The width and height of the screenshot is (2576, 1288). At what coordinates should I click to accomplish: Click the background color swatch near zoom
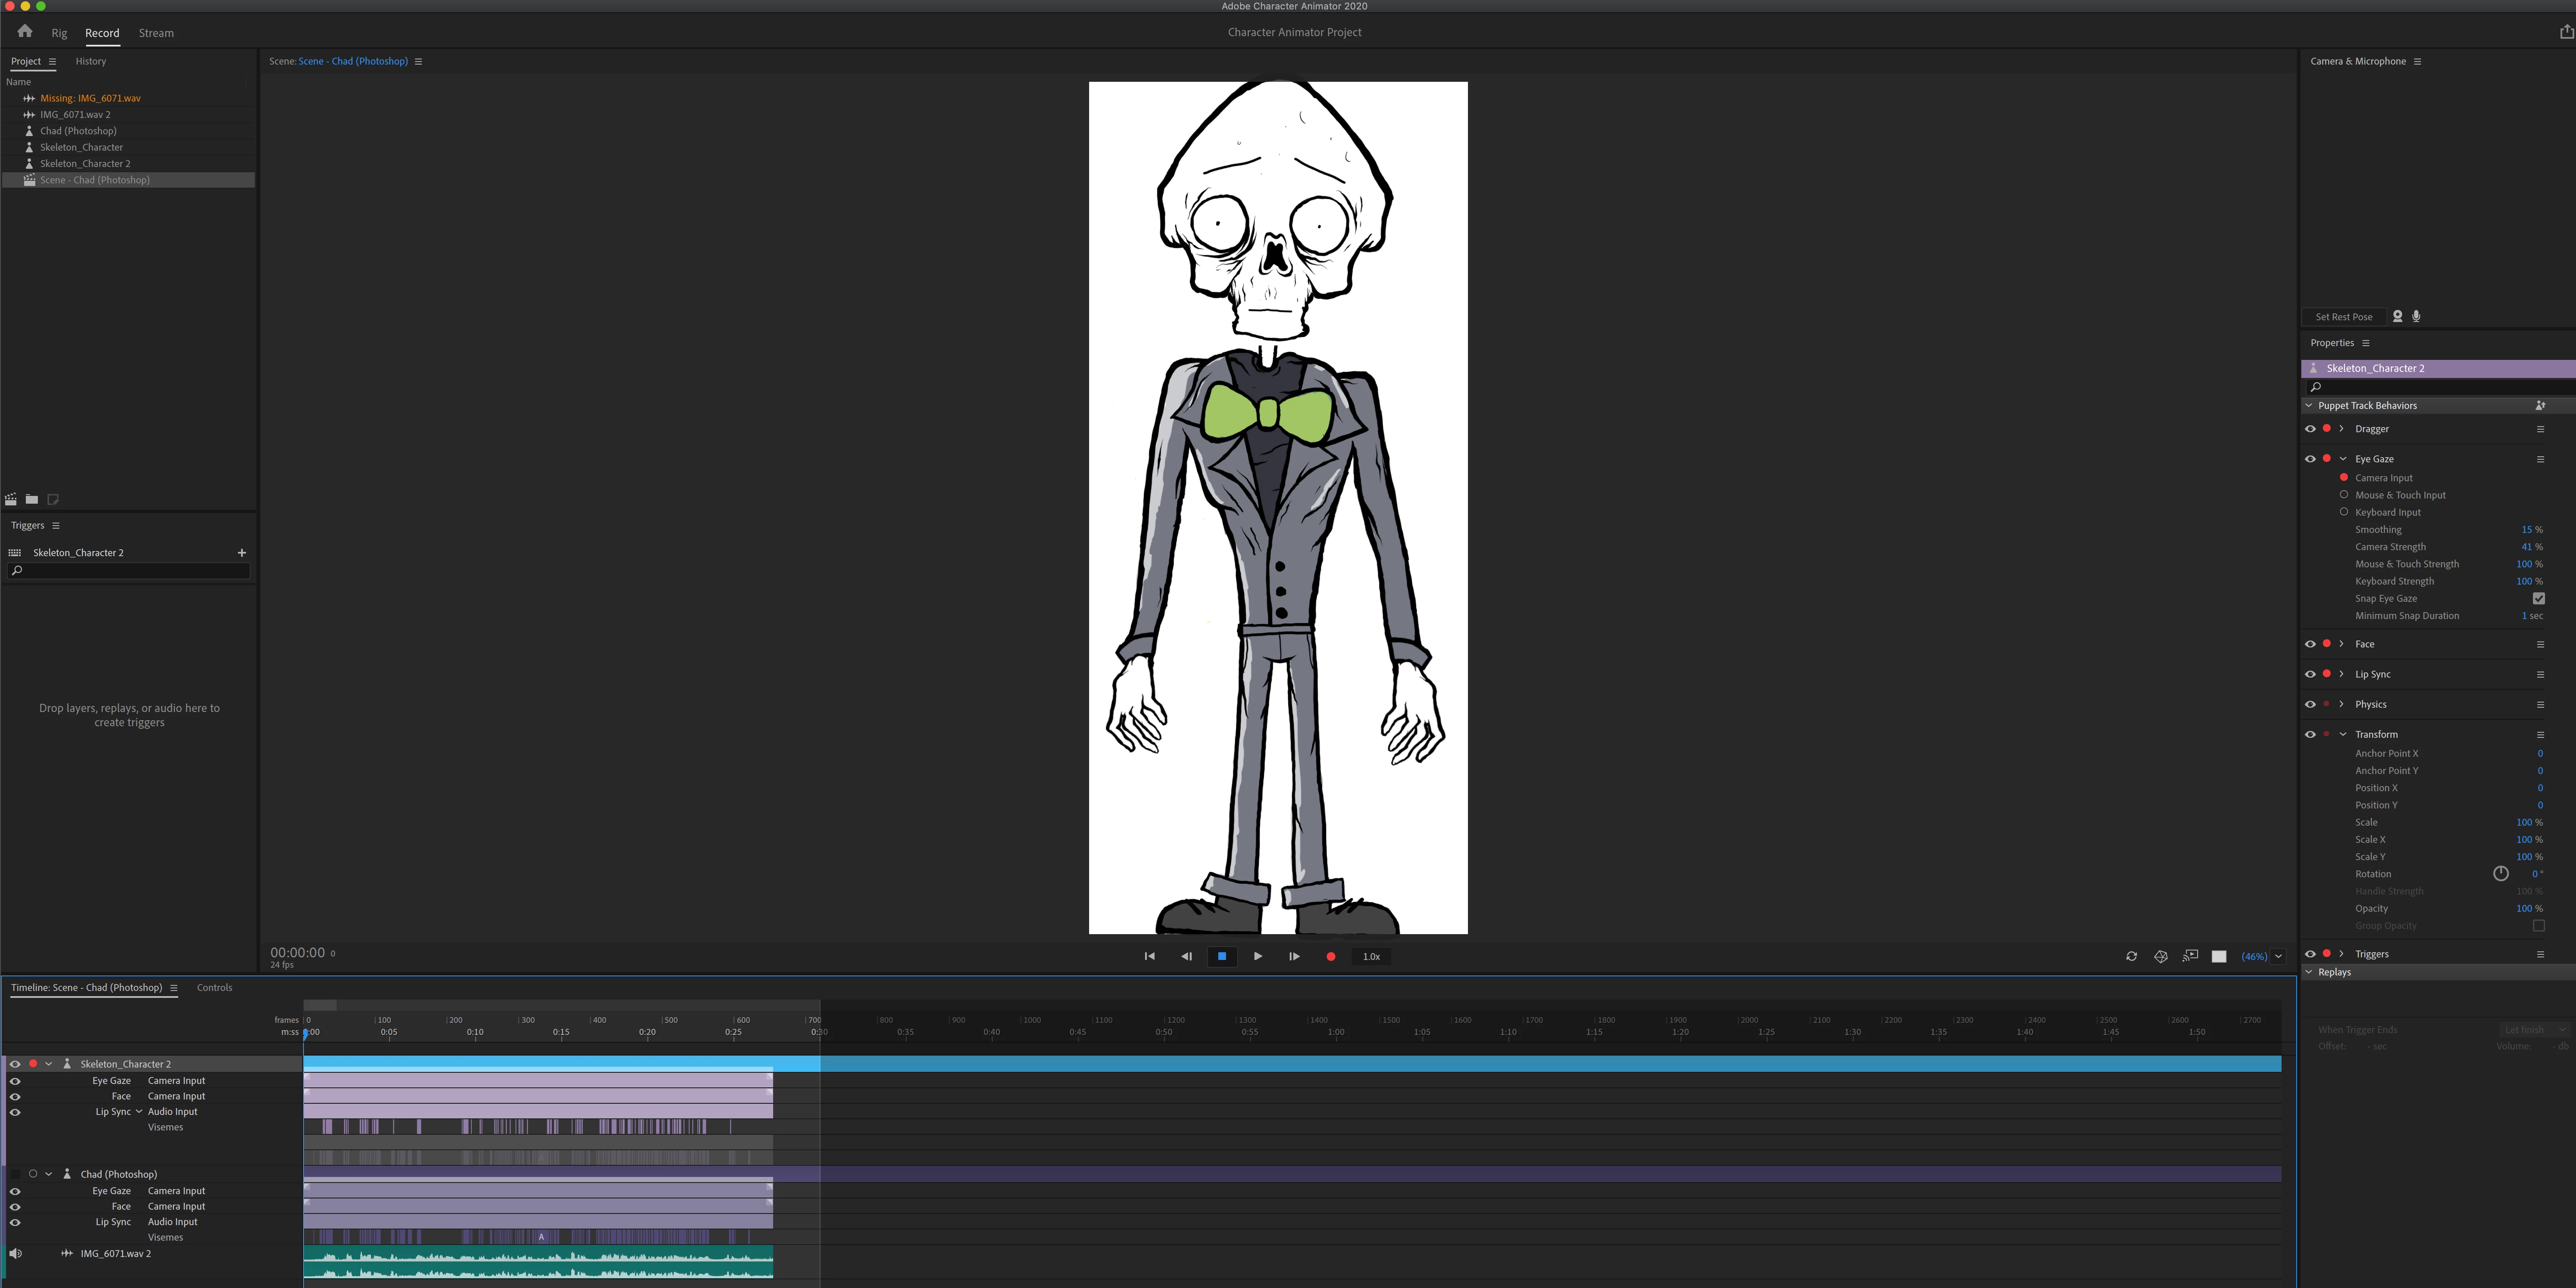(x=2219, y=956)
